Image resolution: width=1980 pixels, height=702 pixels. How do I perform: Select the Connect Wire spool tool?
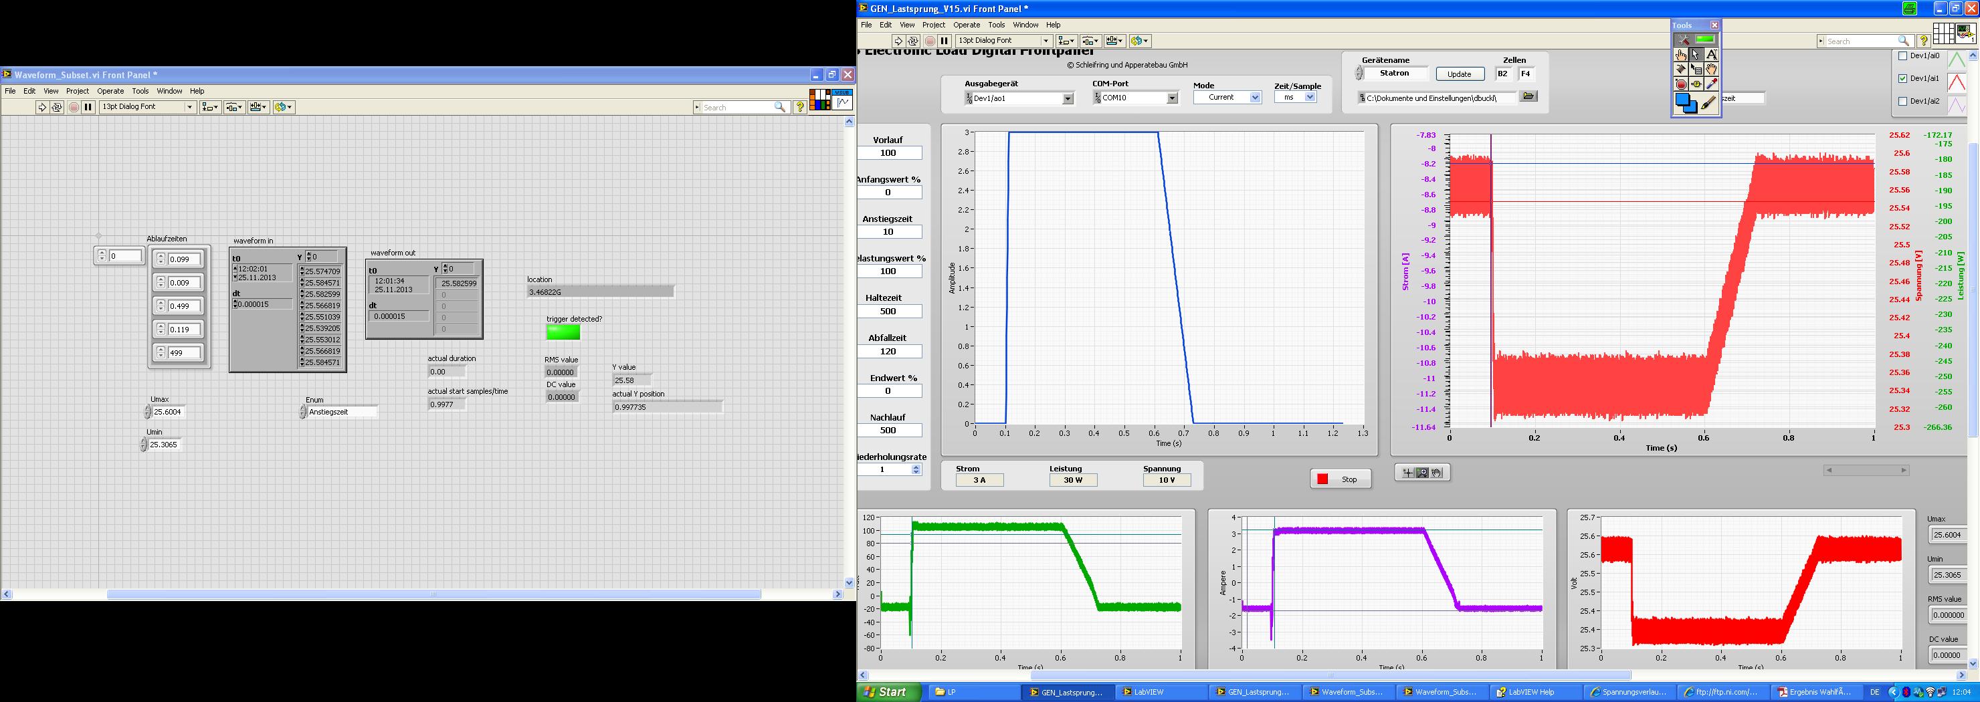[1681, 69]
